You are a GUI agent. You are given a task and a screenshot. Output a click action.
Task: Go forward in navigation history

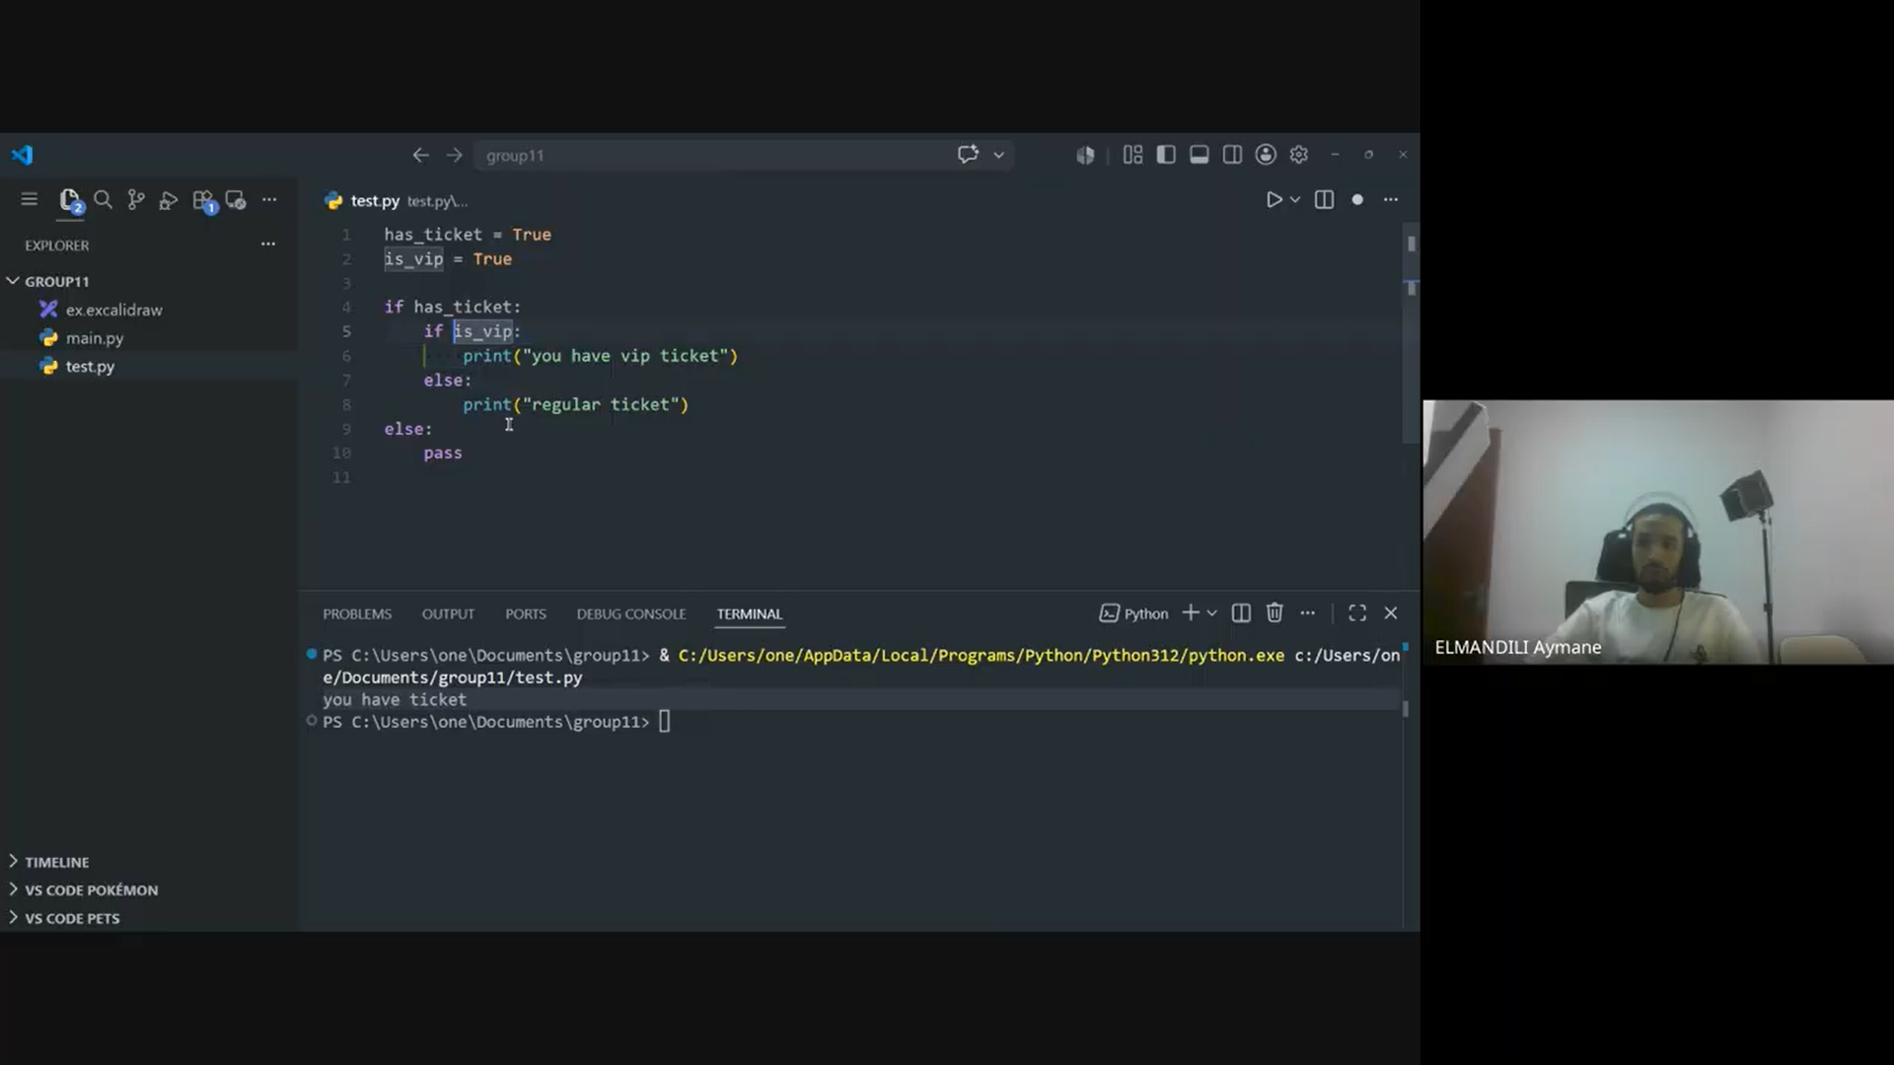tap(454, 156)
